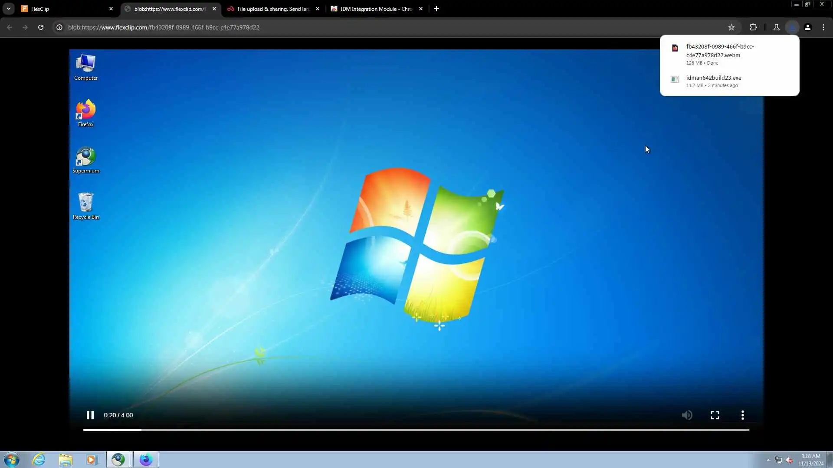Viewport: 833px width, 468px height.
Task: Launch Internet Explorer from taskbar
Action: 39,459
